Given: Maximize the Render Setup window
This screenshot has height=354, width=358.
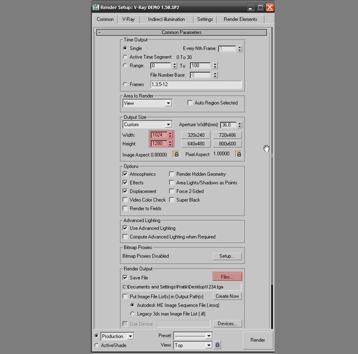Looking at the screenshot, I should pyautogui.click(x=260, y=7).
